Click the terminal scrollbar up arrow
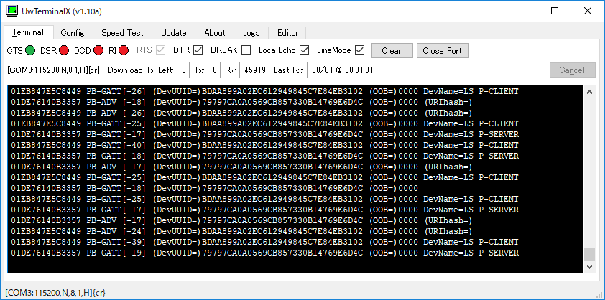The width and height of the screenshot is (605, 300). tap(589, 92)
